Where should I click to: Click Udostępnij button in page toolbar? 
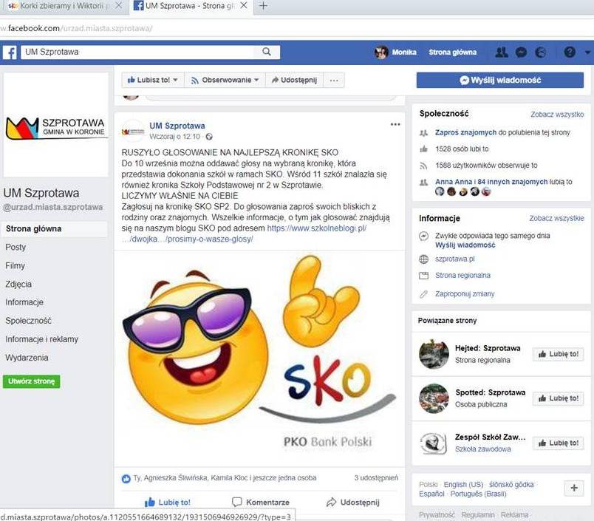point(294,80)
